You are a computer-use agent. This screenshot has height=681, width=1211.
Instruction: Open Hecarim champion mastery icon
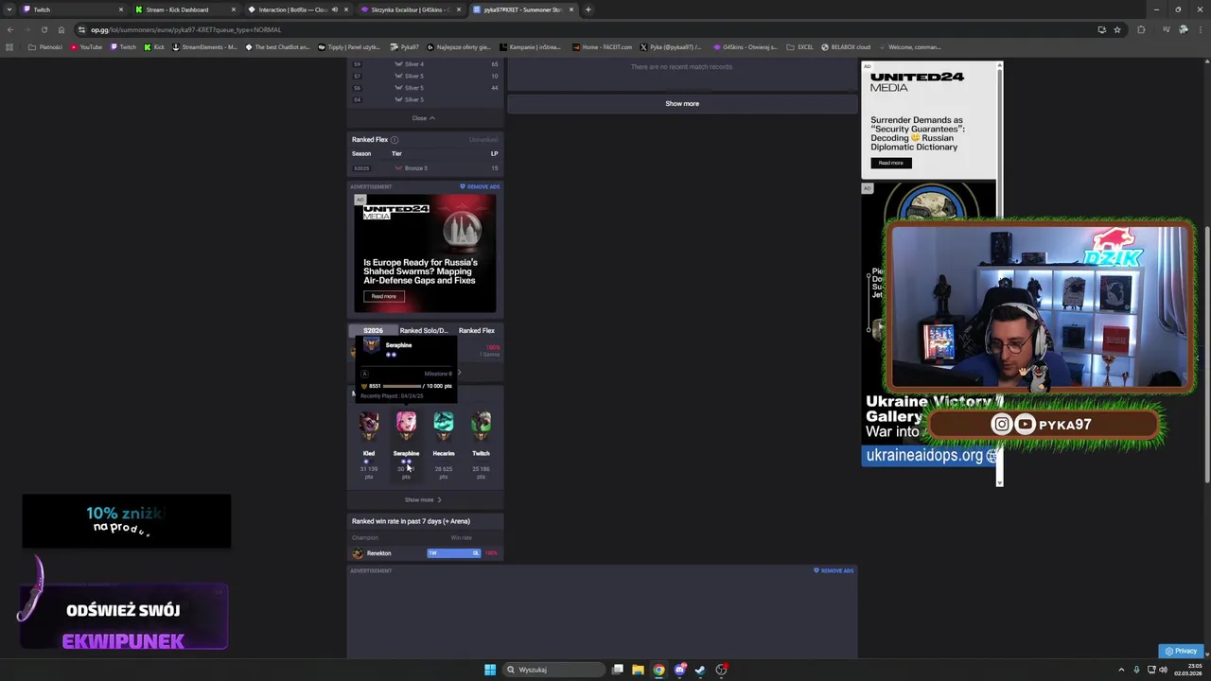444,424
